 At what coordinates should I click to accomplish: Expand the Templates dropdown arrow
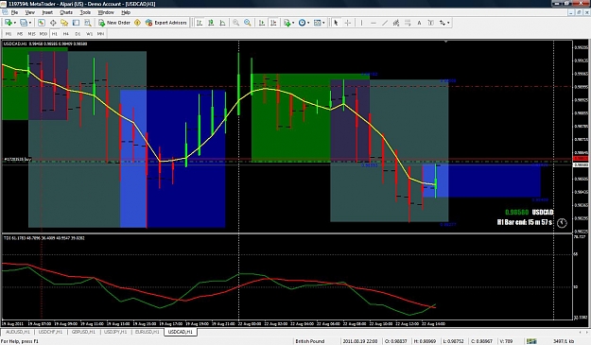(323, 23)
